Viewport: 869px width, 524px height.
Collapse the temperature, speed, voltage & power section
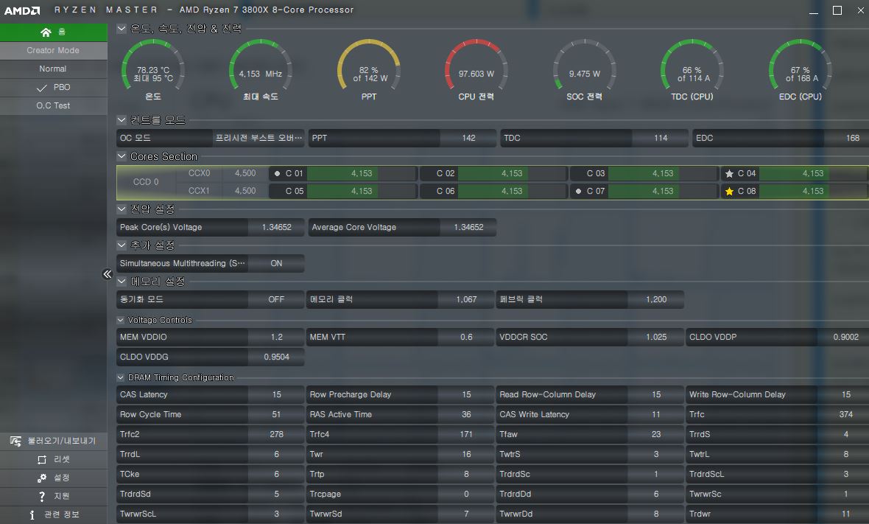tap(122, 28)
